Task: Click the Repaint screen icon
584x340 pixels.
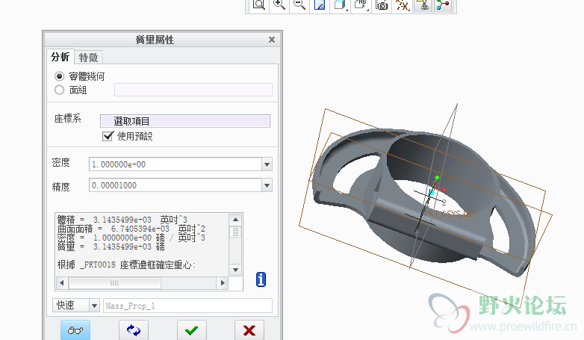Action: coord(320,5)
